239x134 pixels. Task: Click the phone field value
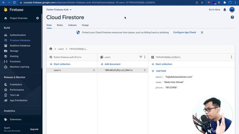tap(171, 87)
